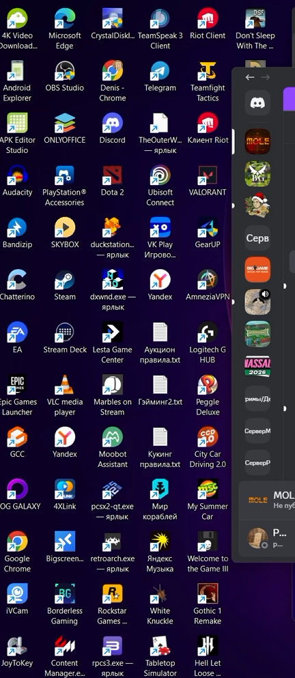Launch the Riot Client desktop icon

click(208, 19)
